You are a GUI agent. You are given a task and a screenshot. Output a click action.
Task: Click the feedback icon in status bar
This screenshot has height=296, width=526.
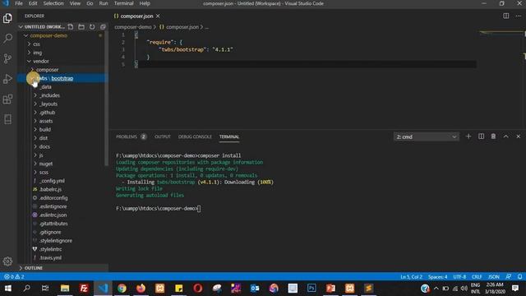[x=509, y=276]
